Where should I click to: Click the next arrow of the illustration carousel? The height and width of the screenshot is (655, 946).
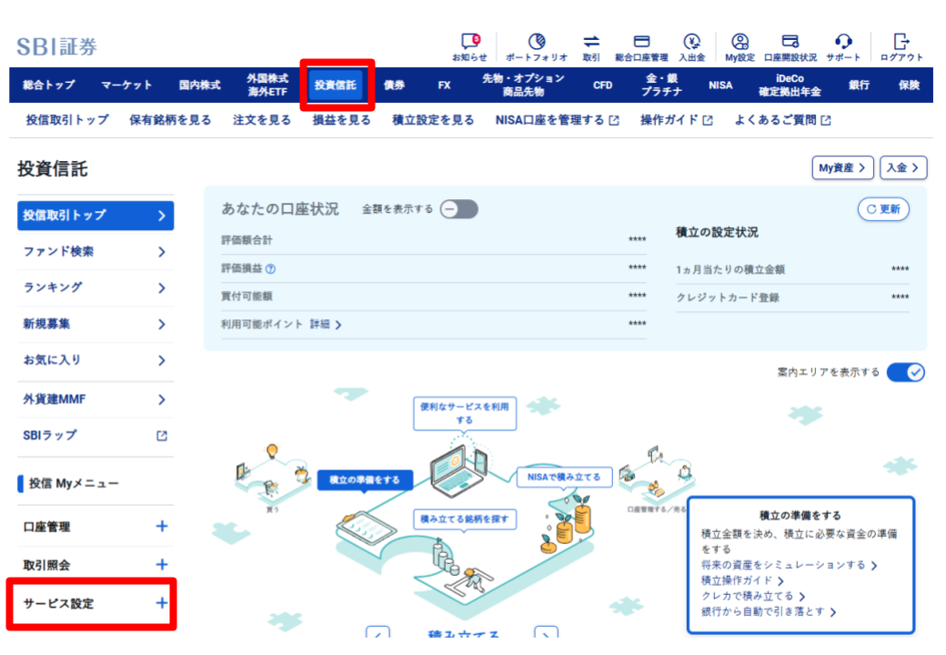tap(546, 633)
